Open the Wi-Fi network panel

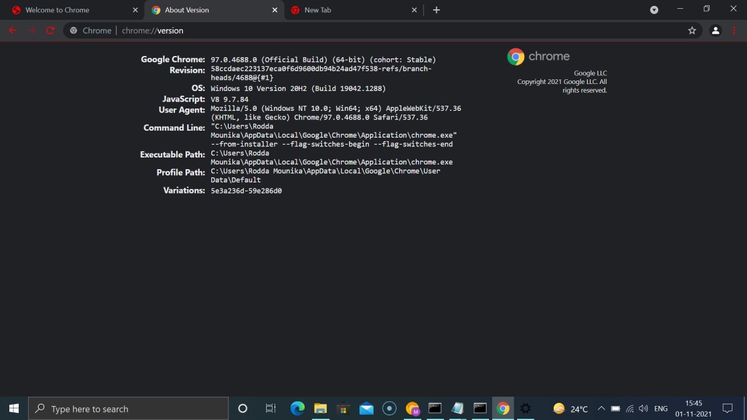pos(630,408)
